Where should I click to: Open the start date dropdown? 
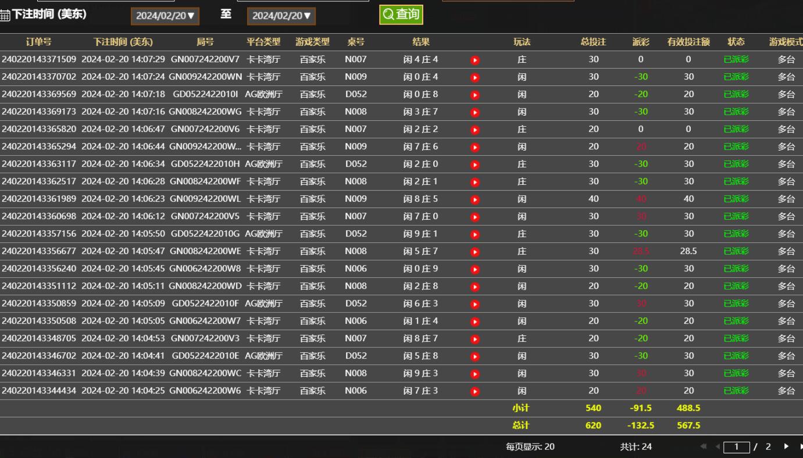(165, 16)
